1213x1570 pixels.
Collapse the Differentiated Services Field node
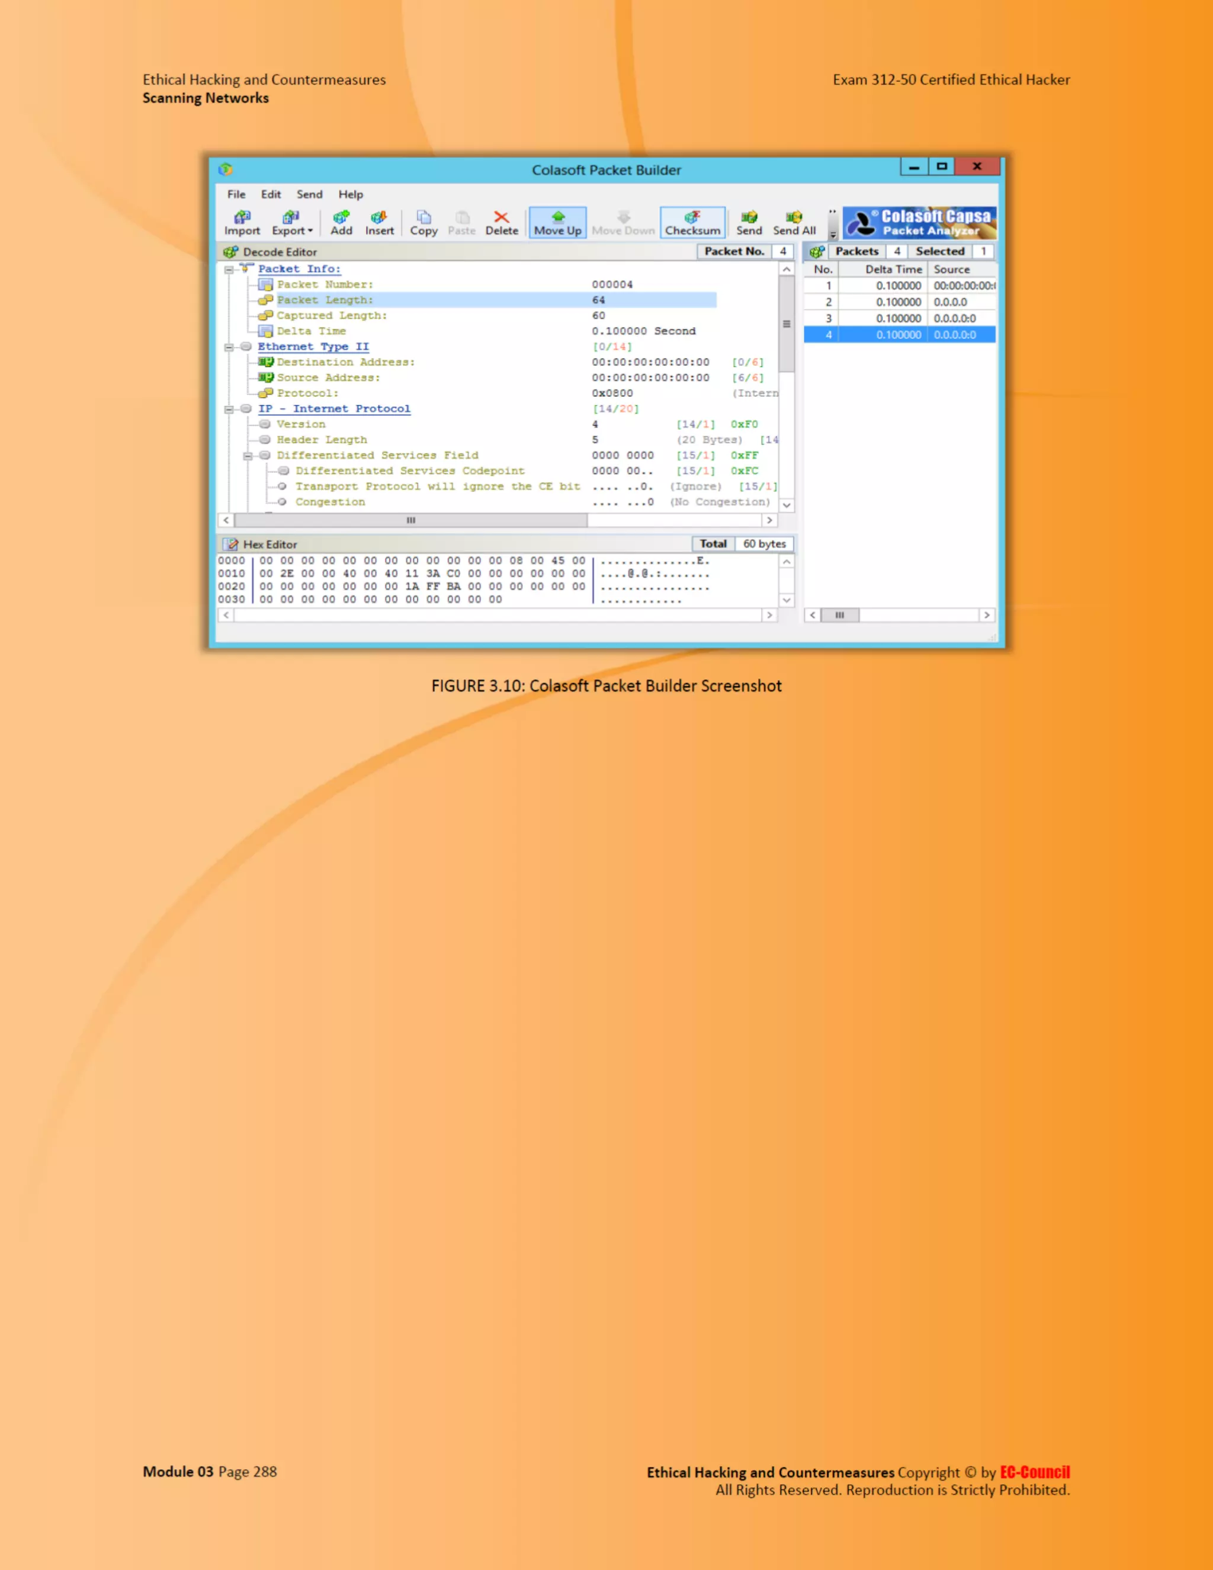248,456
